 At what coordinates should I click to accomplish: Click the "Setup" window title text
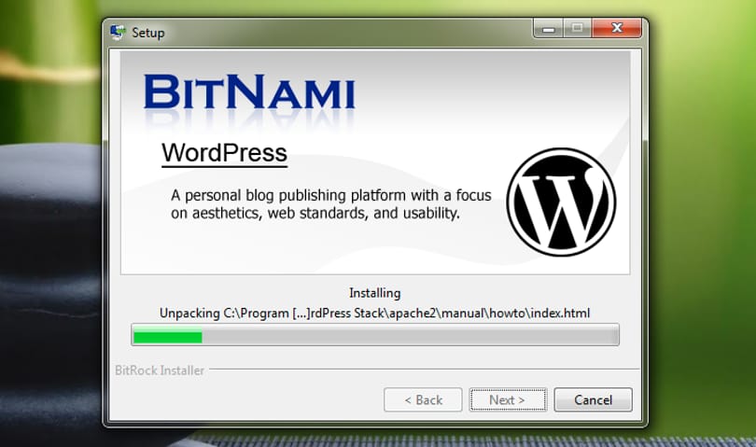148,33
